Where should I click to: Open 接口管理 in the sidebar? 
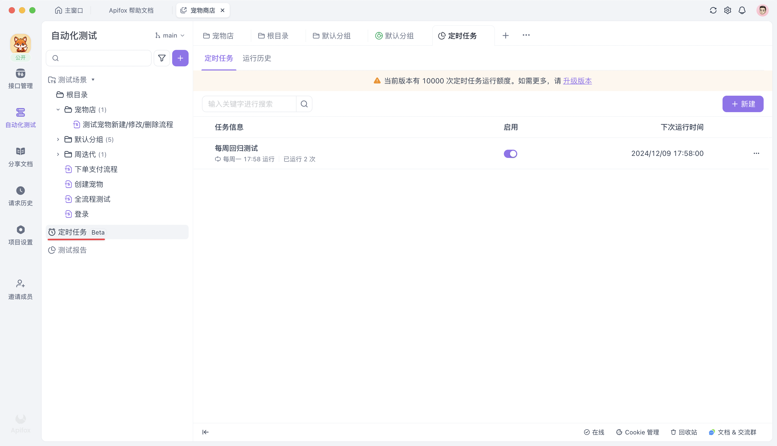(x=20, y=79)
